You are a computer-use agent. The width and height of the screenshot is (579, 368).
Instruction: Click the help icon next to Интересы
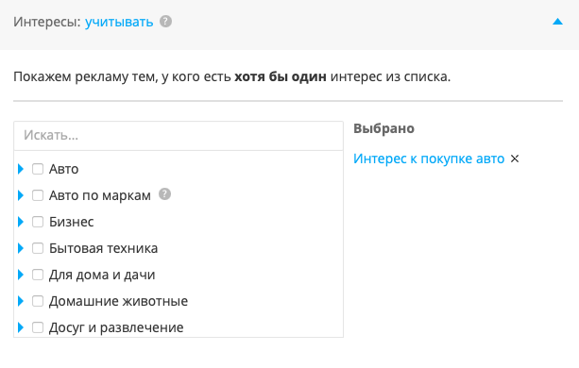tap(166, 22)
